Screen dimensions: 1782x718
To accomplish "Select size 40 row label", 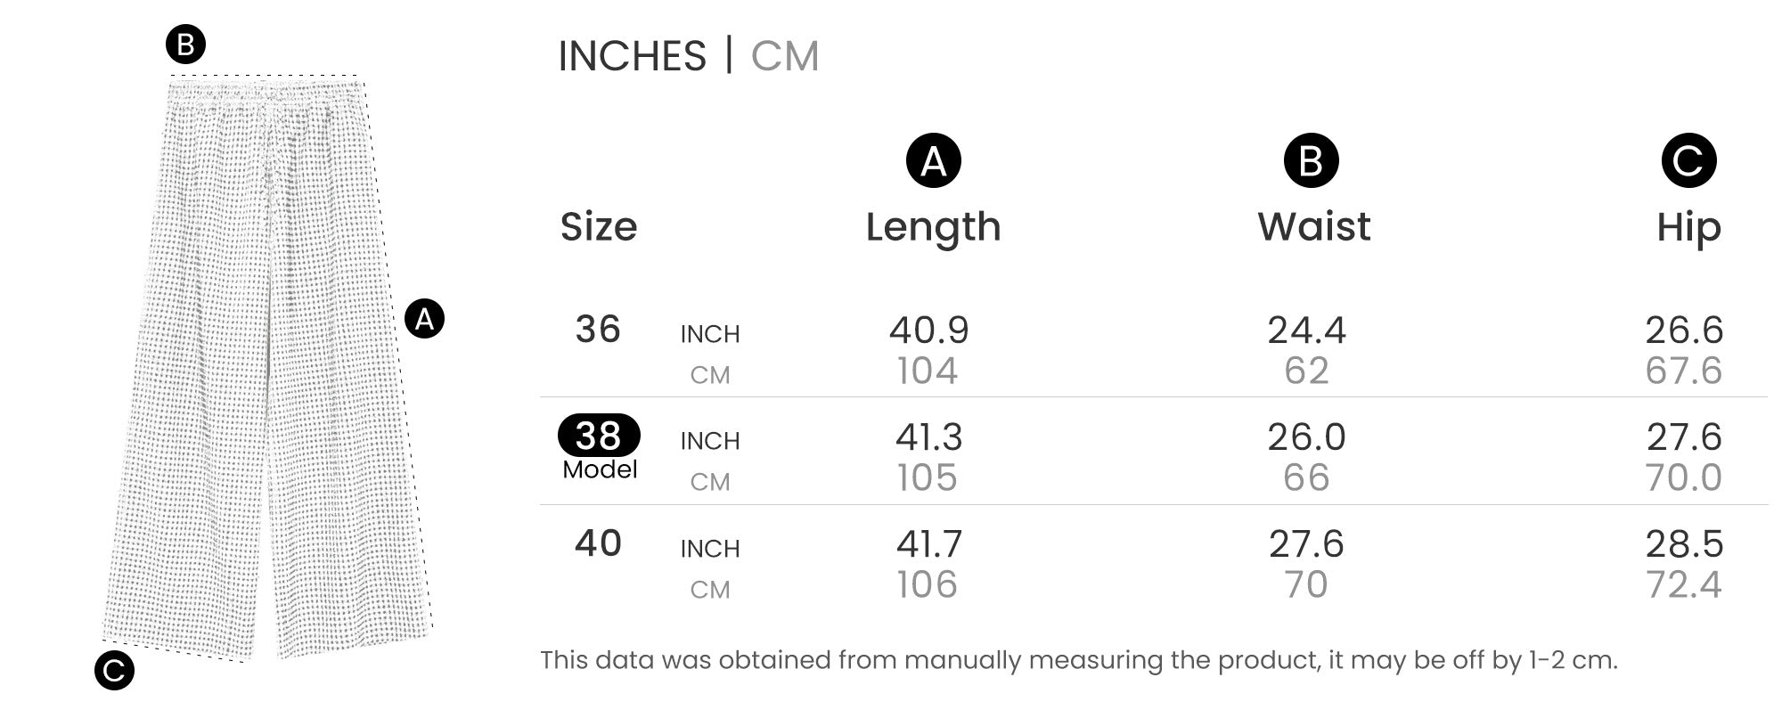I will coord(598,543).
